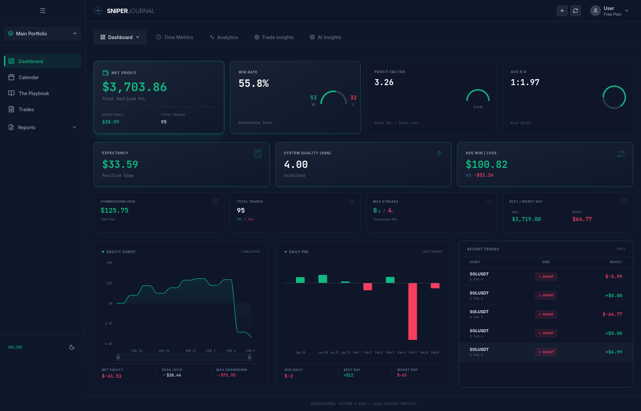Click the Avg Win/Loss swap arrows icon

pyautogui.click(x=621, y=154)
